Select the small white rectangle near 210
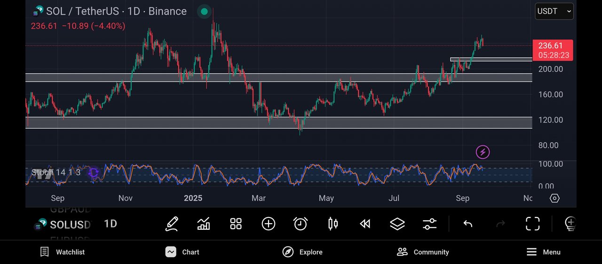Viewport: 602px width, 264px height. point(491,59)
